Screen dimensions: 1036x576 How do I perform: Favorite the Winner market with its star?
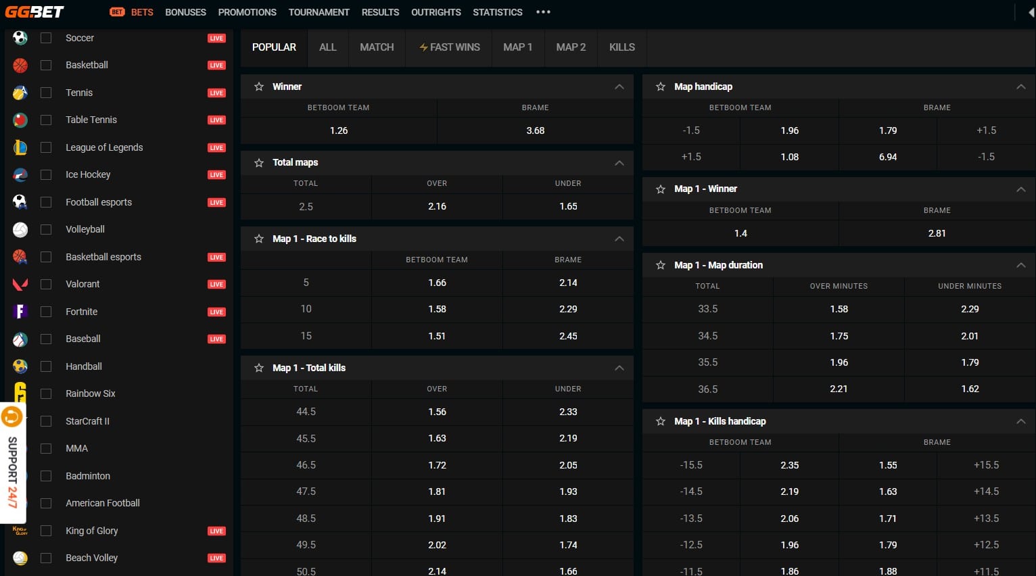(259, 87)
